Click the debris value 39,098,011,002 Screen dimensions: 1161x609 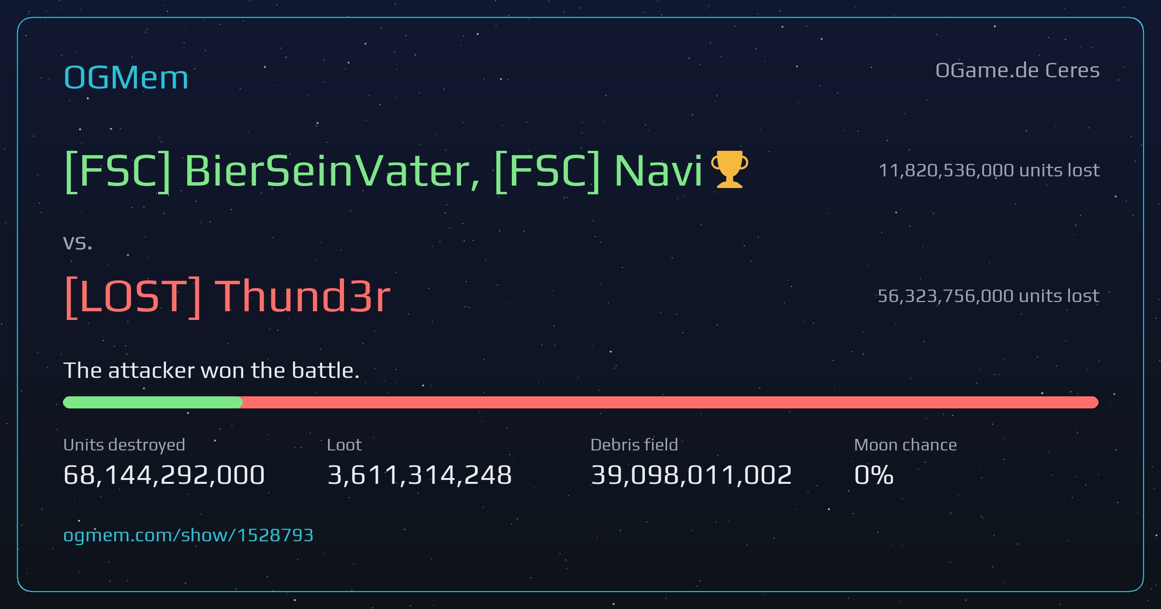click(691, 475)
